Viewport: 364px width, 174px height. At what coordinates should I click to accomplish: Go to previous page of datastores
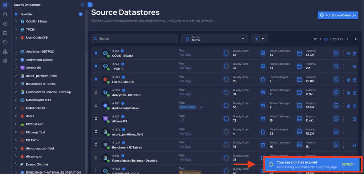tap(347, 39)
